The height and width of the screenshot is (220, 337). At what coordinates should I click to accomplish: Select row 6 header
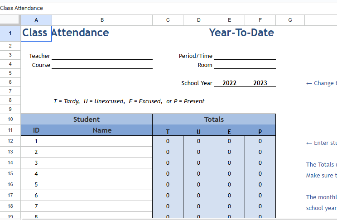click(x=10, y=82)
